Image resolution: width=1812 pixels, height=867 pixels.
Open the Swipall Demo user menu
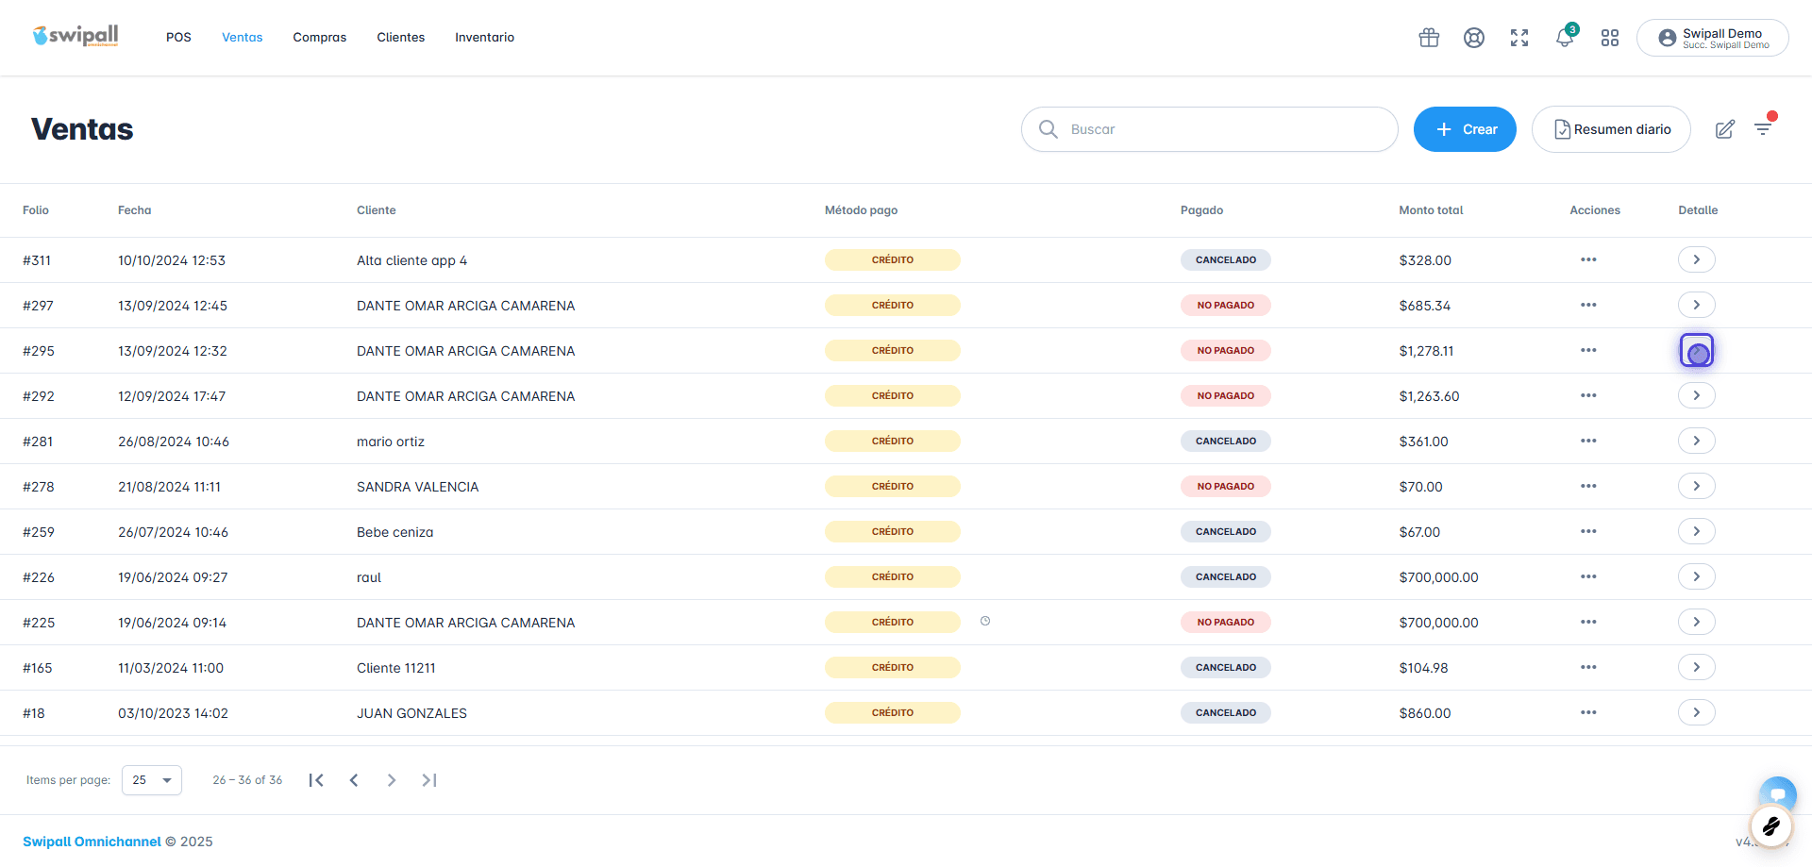click(x=1713, y=38)
